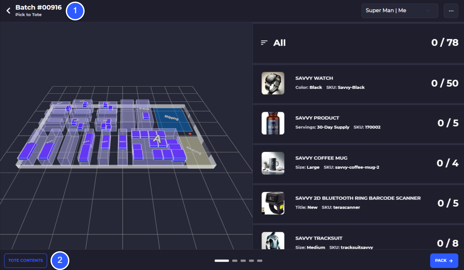Click the 0 / 78 total counter

point(445,43)
